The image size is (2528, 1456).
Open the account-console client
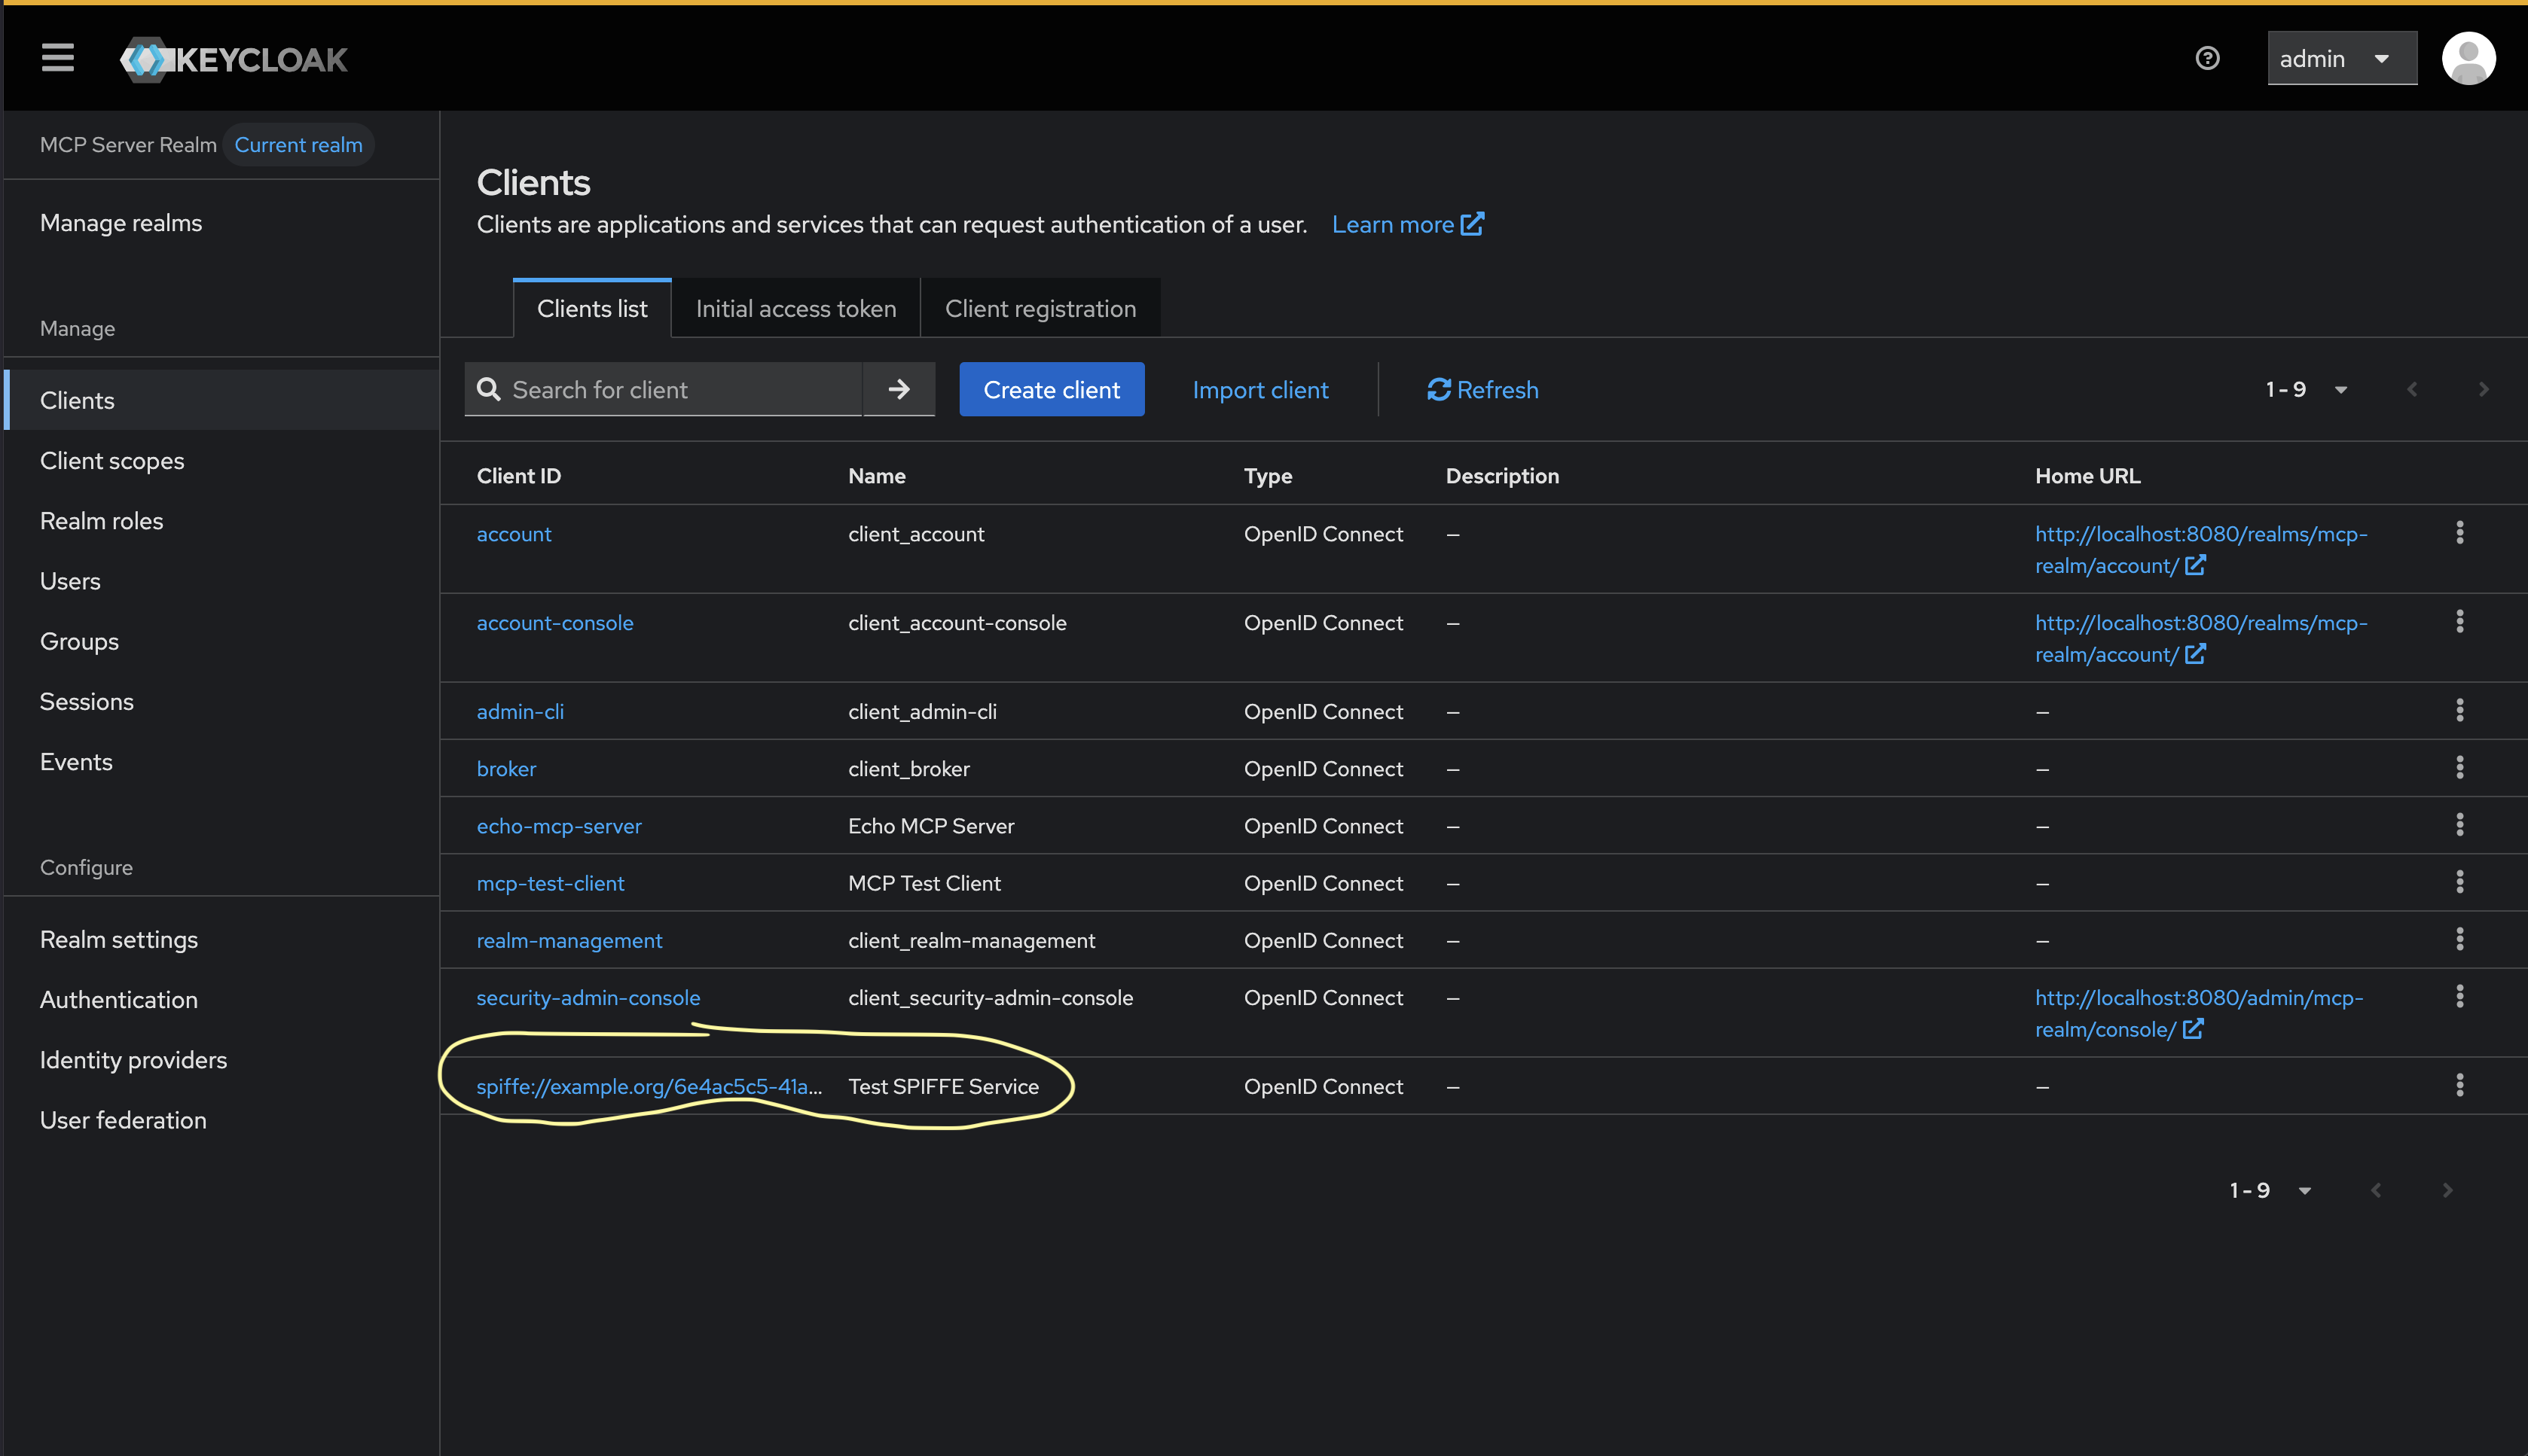tap(554, 623)
